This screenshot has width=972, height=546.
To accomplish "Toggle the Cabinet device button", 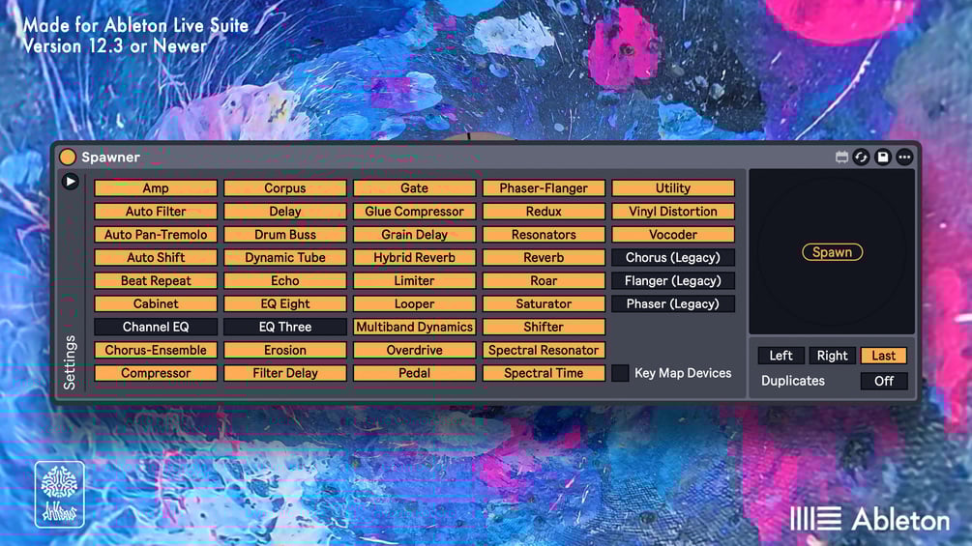I will 156,304.
